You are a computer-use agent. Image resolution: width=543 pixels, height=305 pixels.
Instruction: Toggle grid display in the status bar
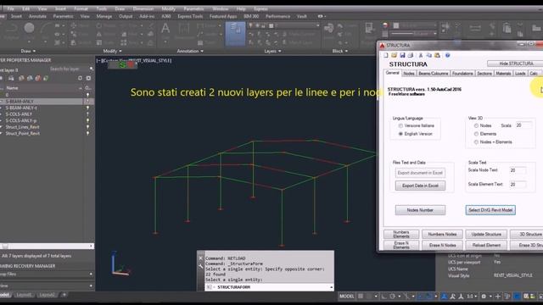361,297
